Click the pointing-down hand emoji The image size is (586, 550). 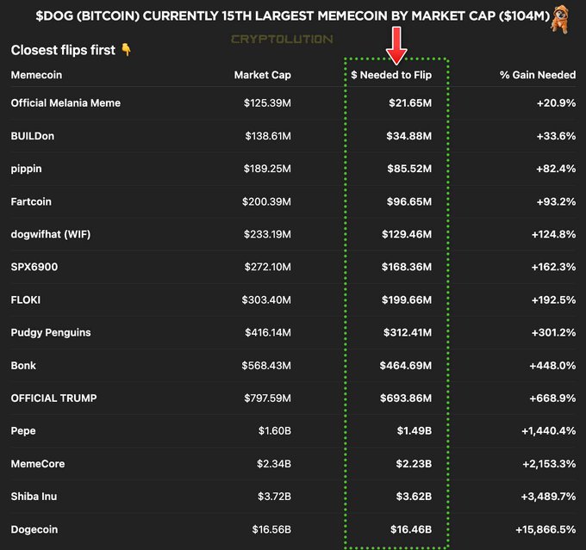pyautogui.click(x=127, y=49)
